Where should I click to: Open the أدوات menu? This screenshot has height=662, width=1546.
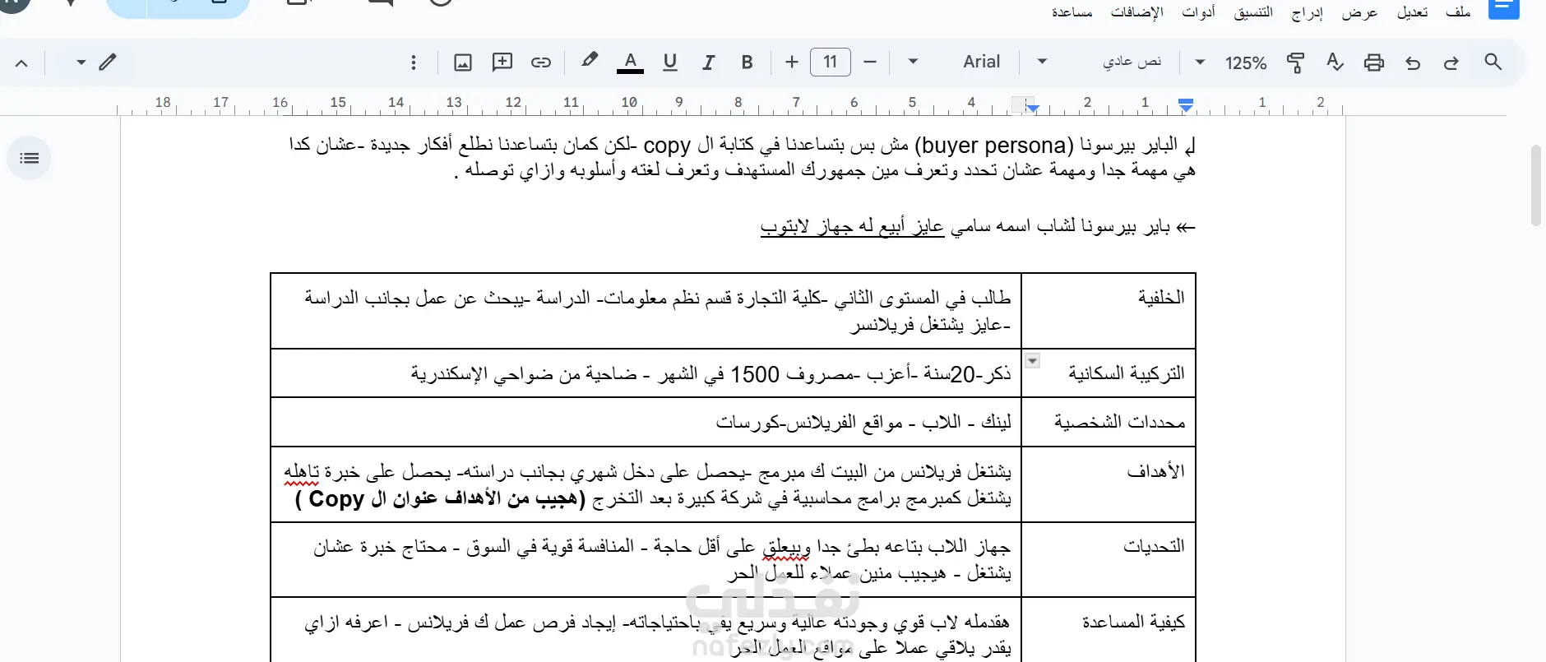[x=1199, y=12]
